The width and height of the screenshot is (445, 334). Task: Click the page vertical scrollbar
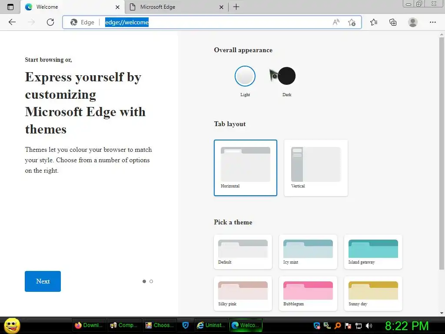click(442, 154)
